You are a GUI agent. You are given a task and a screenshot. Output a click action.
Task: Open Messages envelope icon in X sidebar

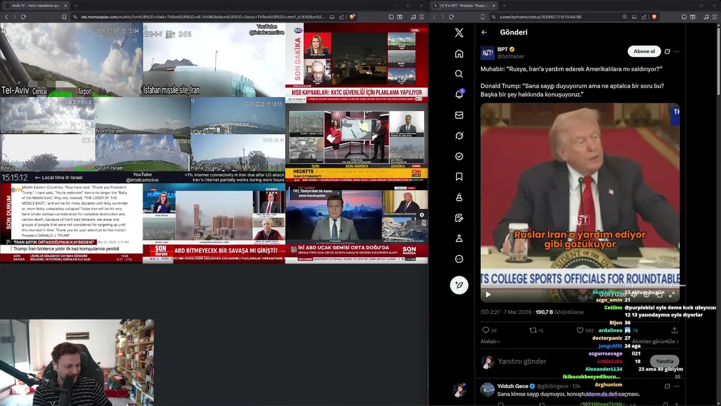pyautogui.click(x=459, y=115)
